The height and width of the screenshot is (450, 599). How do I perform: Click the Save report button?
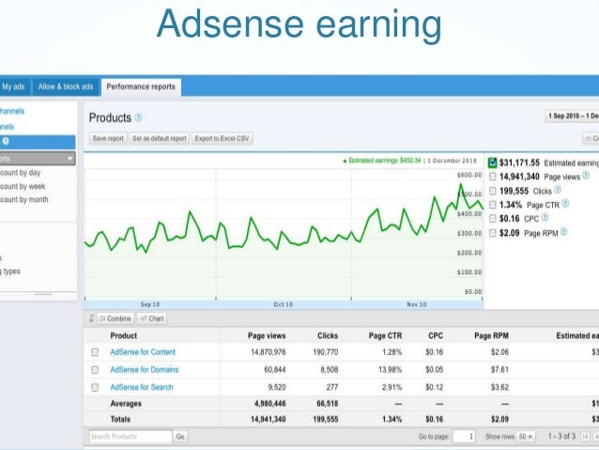point(108,138)
